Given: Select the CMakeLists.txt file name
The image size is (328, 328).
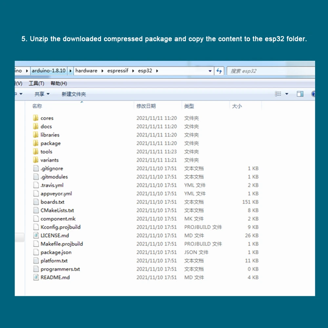Looking at the screenshot, I should (x=57, y=210).
